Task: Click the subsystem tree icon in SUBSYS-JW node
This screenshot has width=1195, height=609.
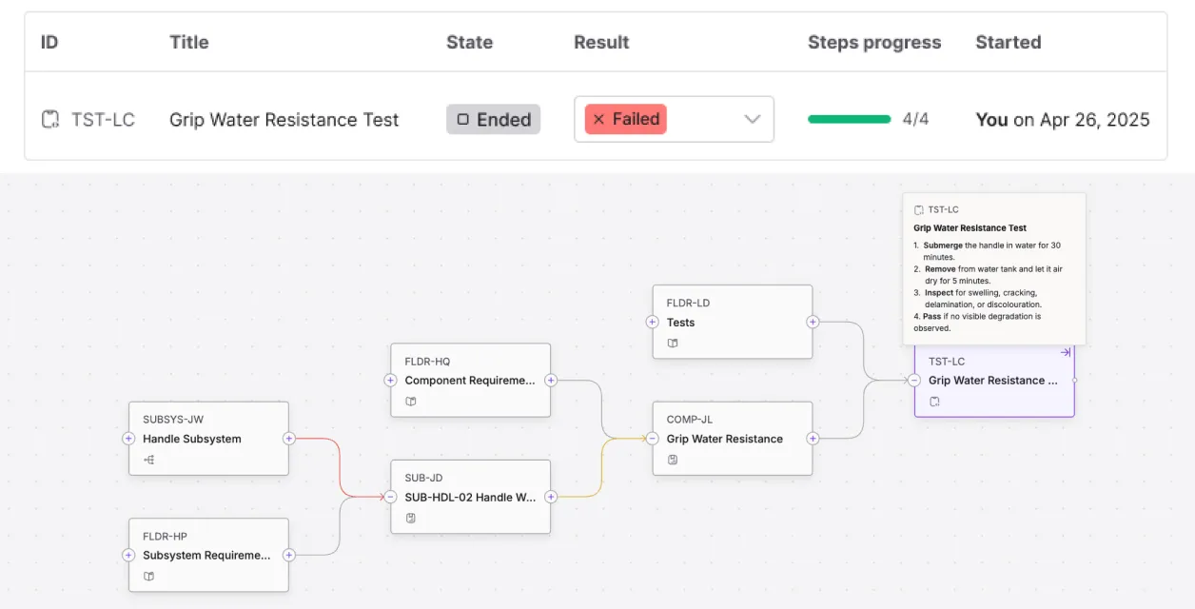Action: (148, 460)
